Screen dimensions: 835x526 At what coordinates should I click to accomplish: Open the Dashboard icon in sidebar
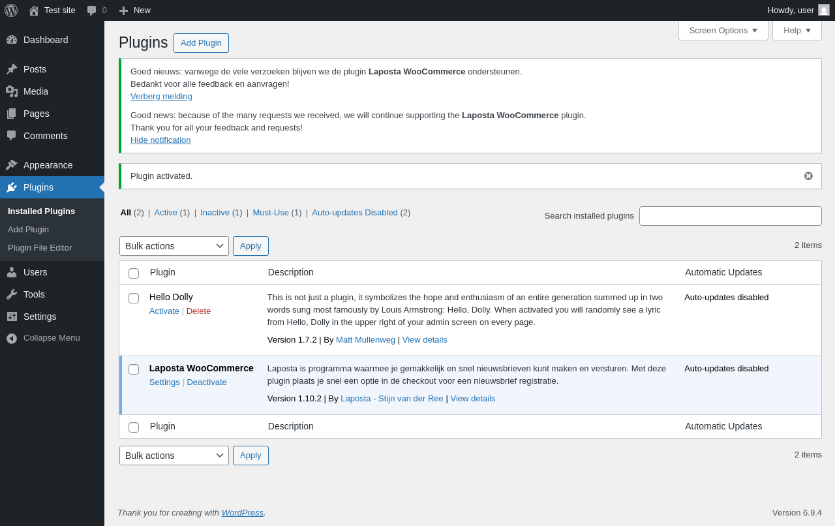12,40
